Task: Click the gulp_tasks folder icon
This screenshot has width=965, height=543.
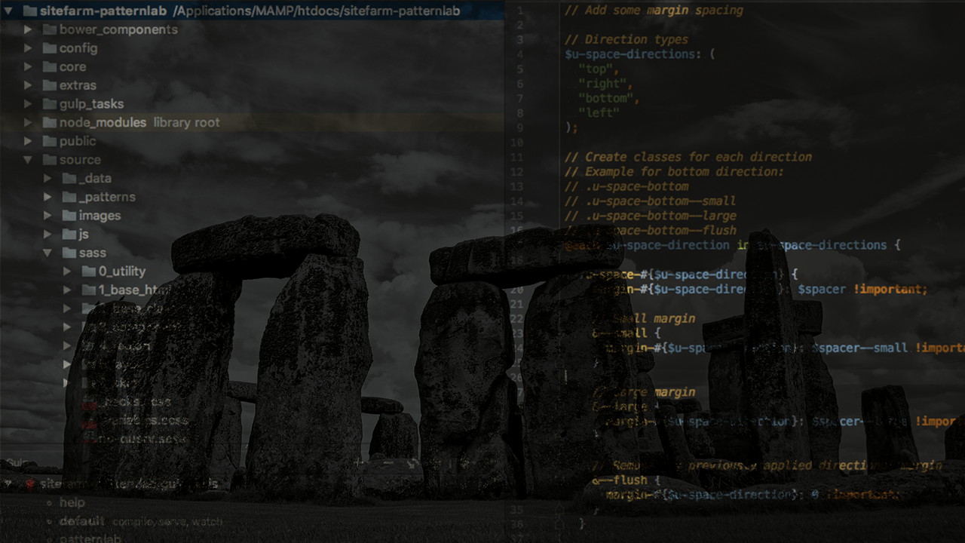Action: point(50,104)
